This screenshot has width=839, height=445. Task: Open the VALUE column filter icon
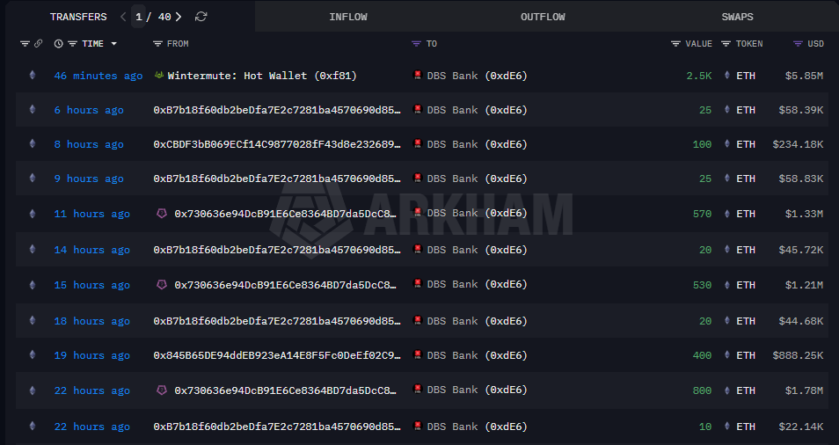675,43
